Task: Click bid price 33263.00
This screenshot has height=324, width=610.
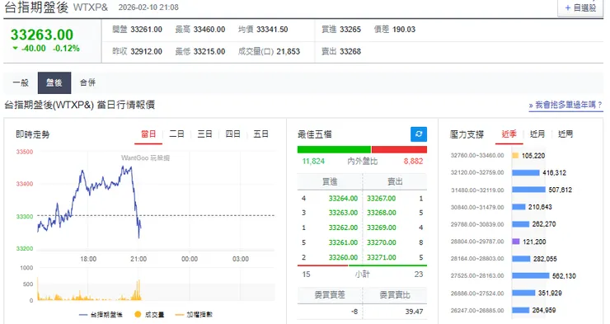Action: [343, 213]
